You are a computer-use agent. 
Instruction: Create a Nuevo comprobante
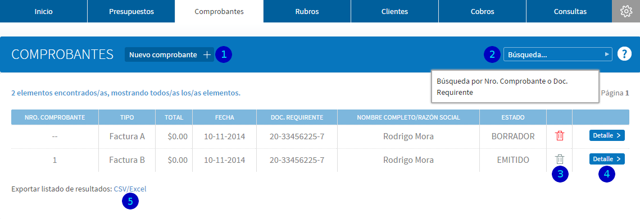(x=169, y=54)
